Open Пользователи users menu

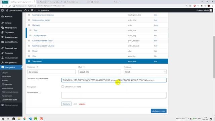(x=11, y=58)
